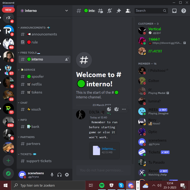The height and width of the screenshot is (190, 190).
Task: Click sceneteens avatar in user panel
Action: point(22,174)
